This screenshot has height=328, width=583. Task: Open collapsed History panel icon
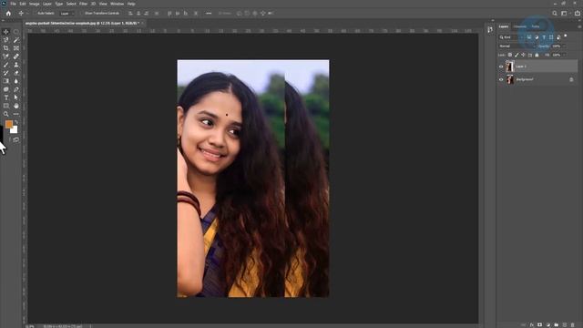click(490, 30)
